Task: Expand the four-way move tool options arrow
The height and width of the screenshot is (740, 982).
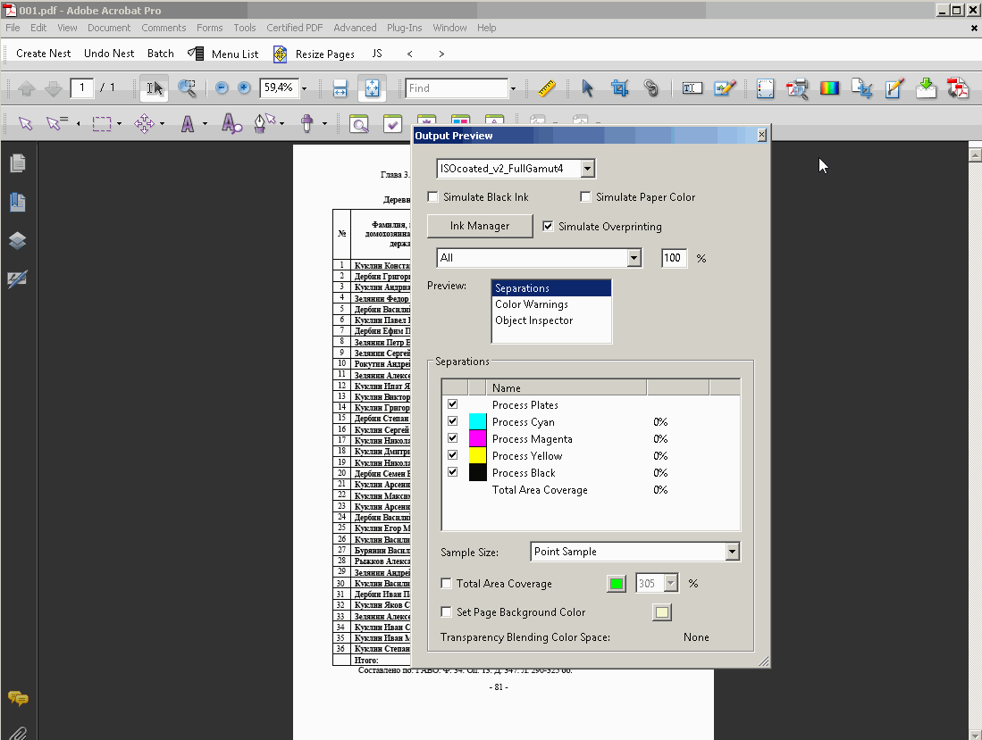Action: tap(163, 124)
